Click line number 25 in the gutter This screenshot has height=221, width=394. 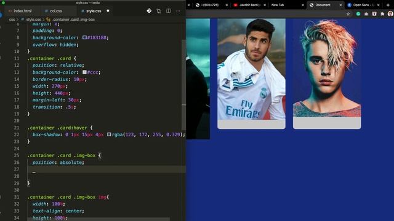tap(17, 155)
